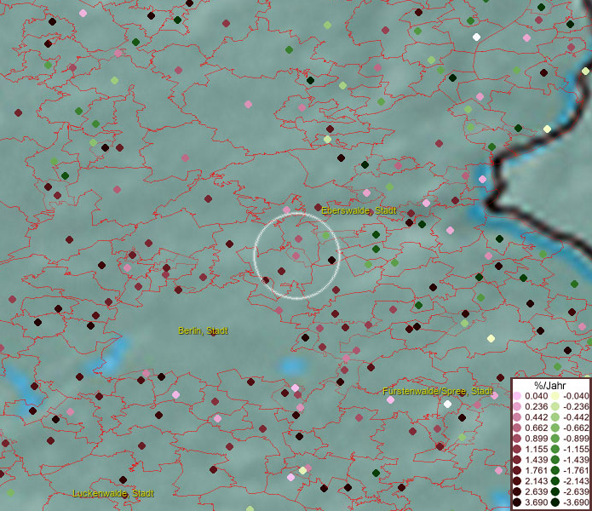Select the 1.155 legend color dot
Image resolution: width=592 pixels, height=511 pixels.
coord(517,448)
